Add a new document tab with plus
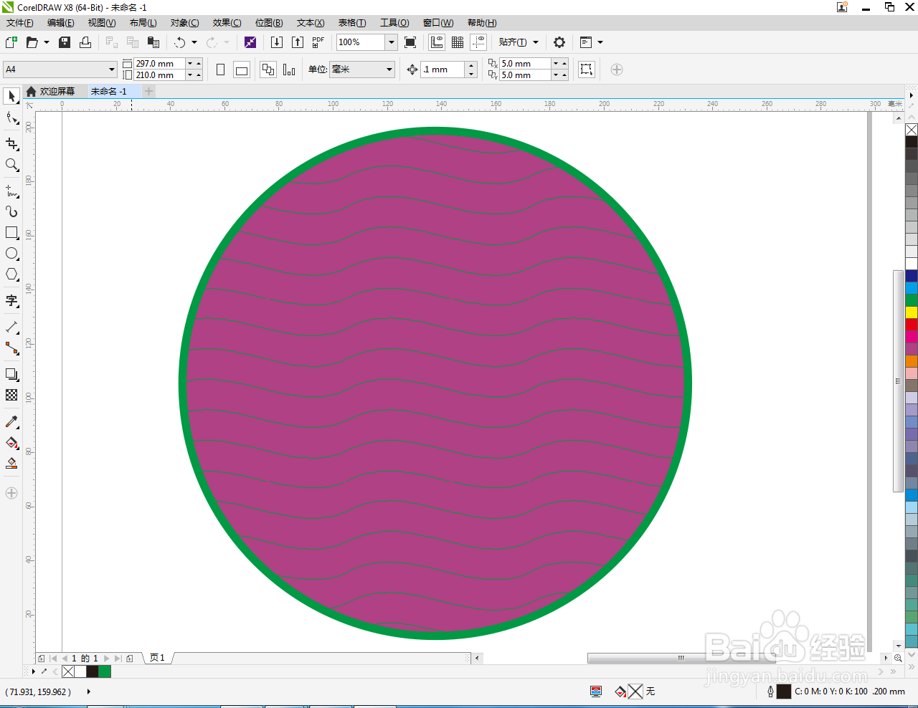 pyautogui.click(x=148, y=92)
